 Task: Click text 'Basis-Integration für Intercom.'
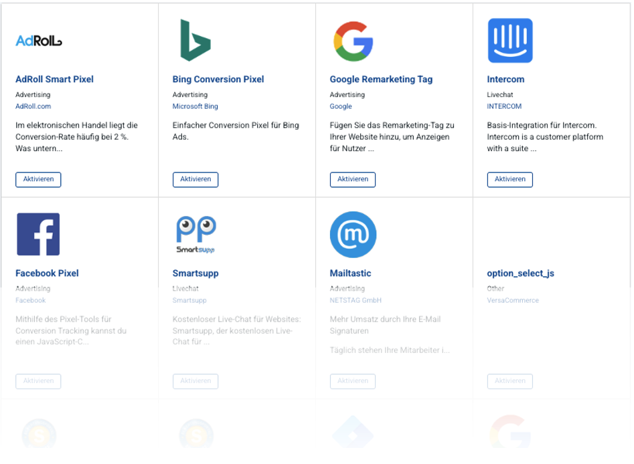pyautogui.click(x=542, y=125)
